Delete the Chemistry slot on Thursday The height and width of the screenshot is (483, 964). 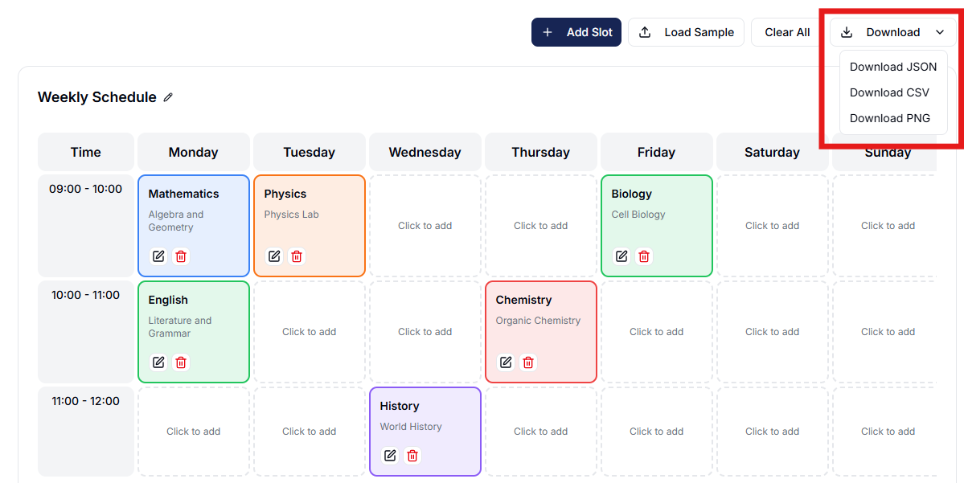pyautogui.click(x=528, y=362)
